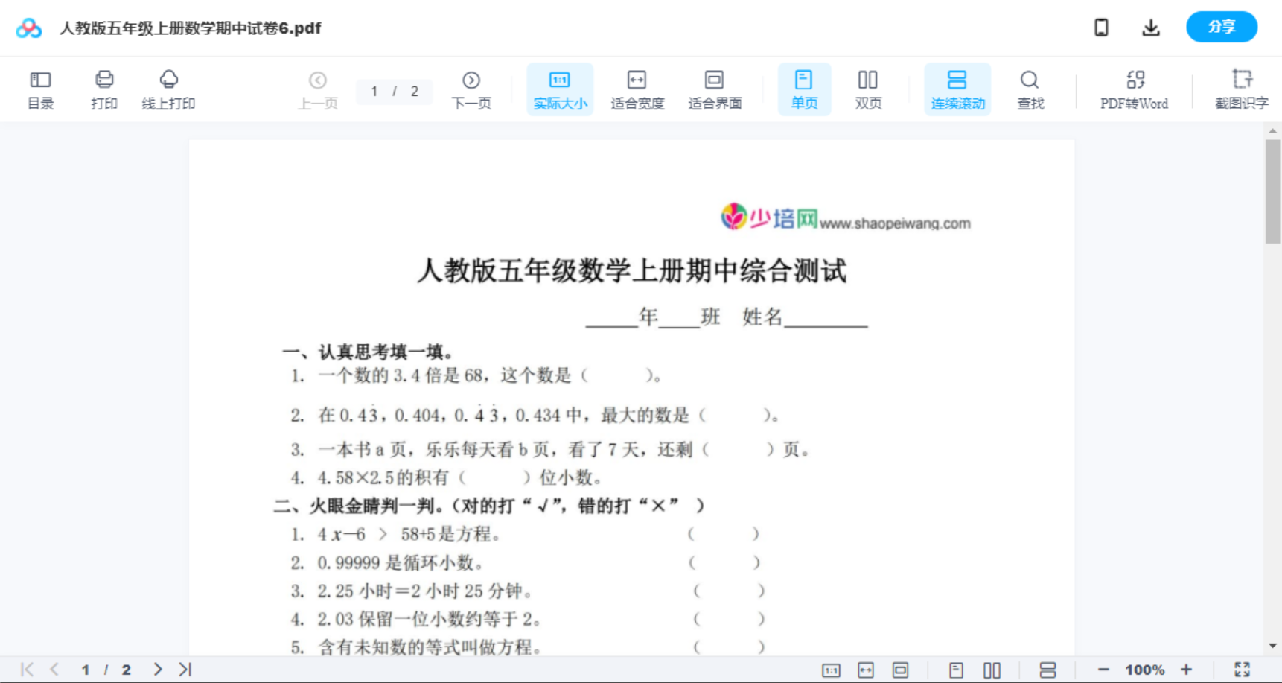Open 线上打印 online printing
Image resolution: width=1282 pixels, height=683 pixels.
168,89
